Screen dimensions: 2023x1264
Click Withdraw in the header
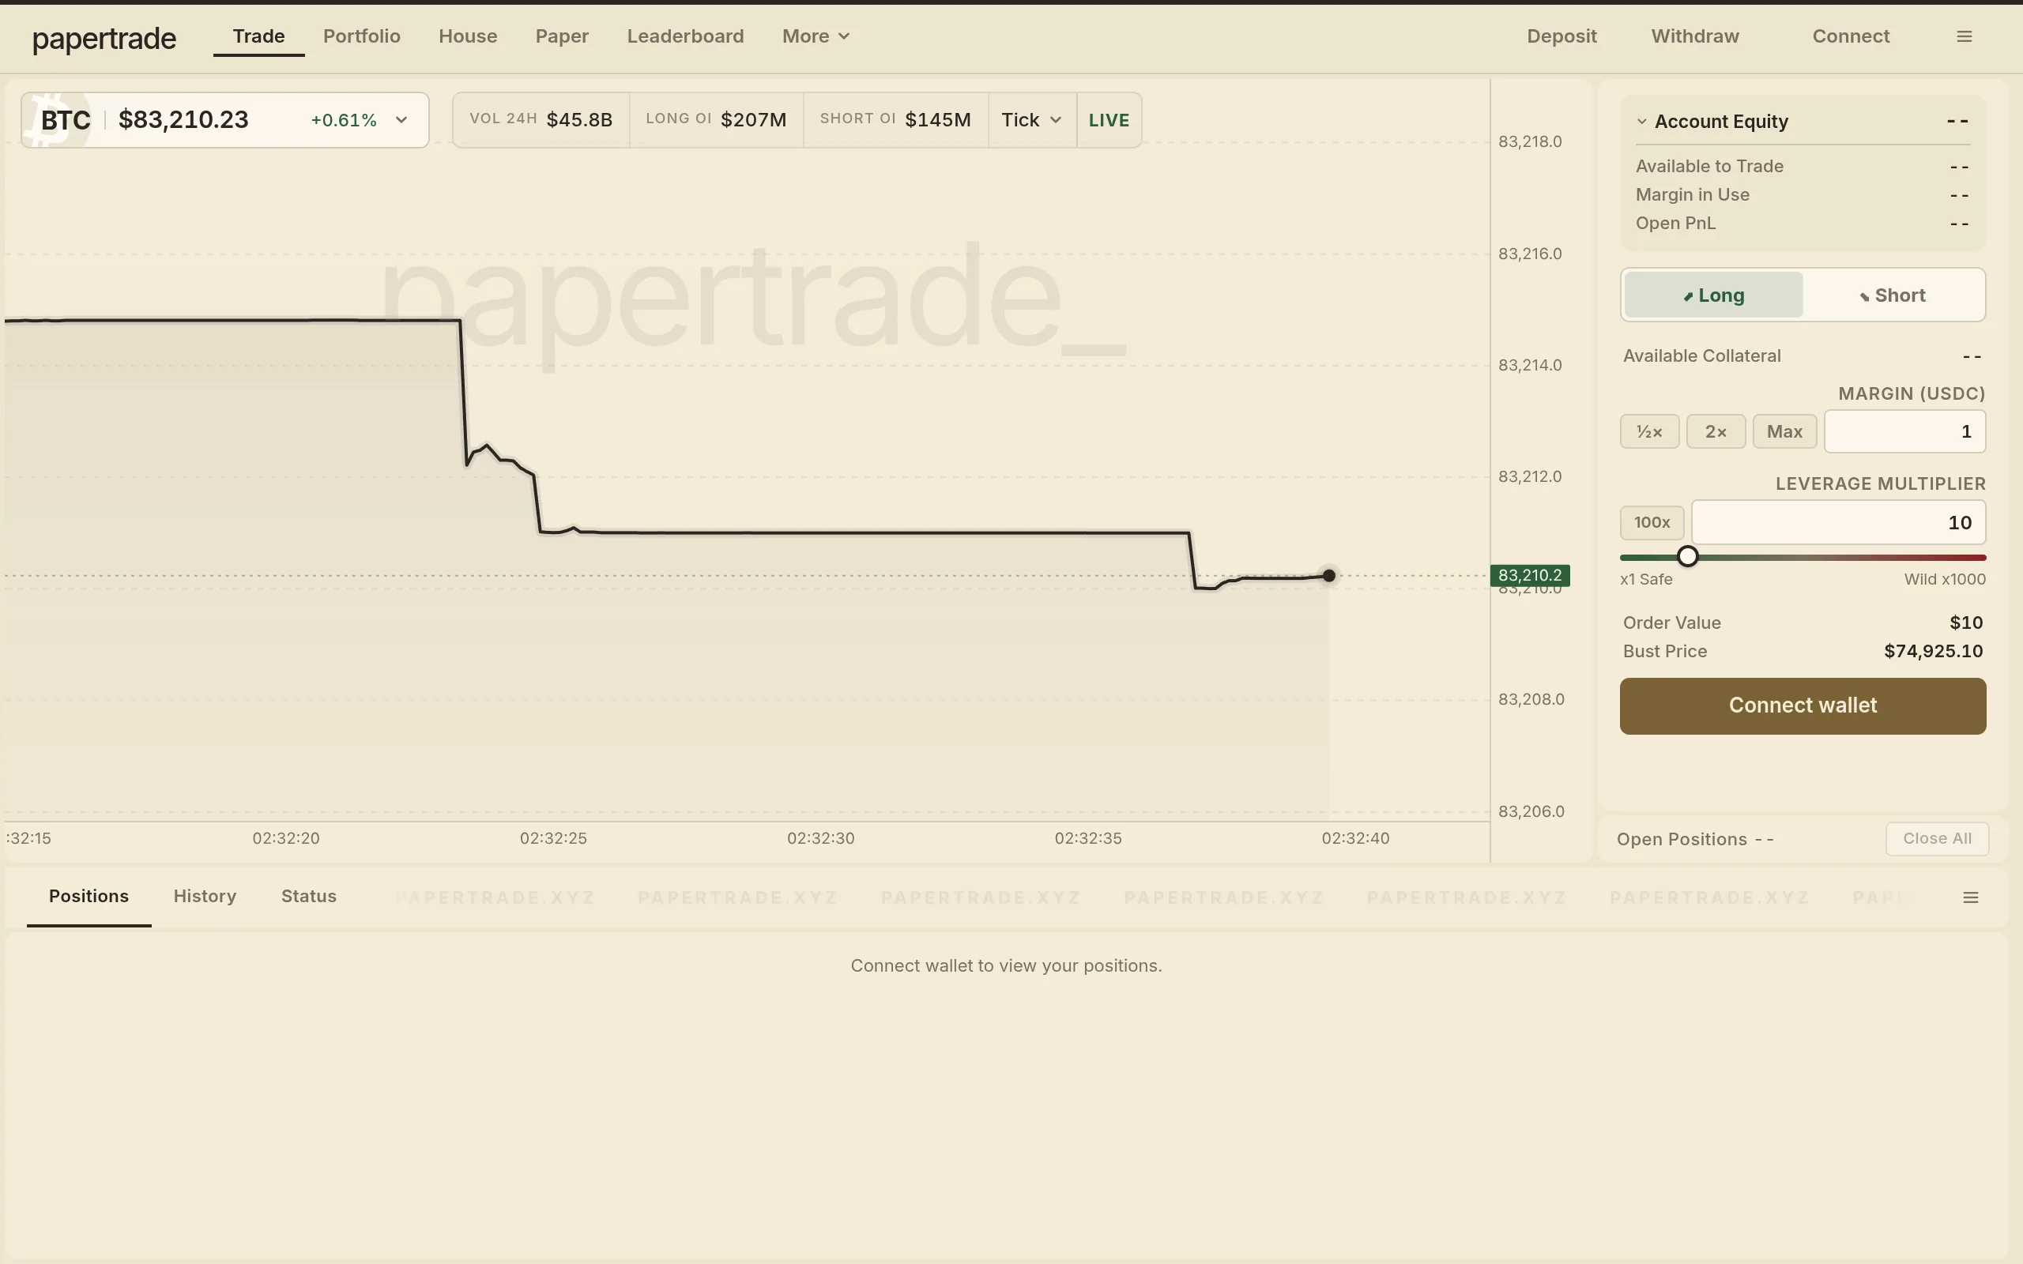pyautogui.click(x=1694, y=36)
